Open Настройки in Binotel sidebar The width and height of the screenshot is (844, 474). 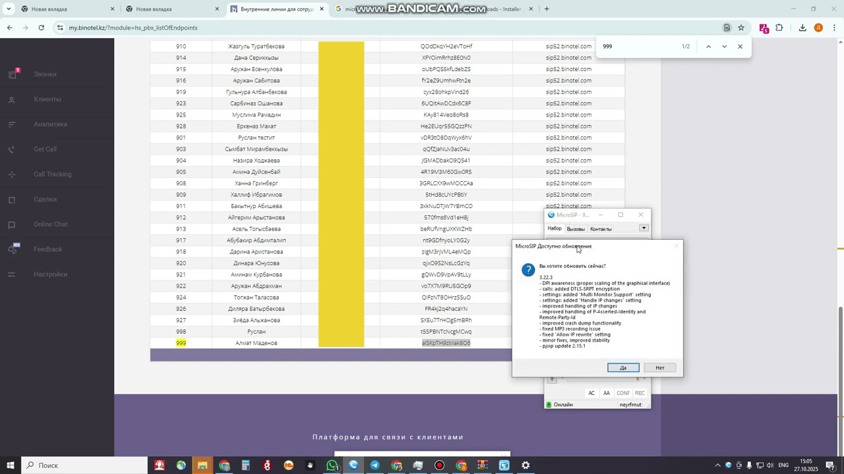click(51, 275)
